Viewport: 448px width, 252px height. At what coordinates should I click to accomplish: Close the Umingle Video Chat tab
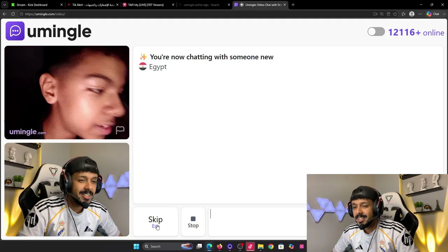point(285,5)
